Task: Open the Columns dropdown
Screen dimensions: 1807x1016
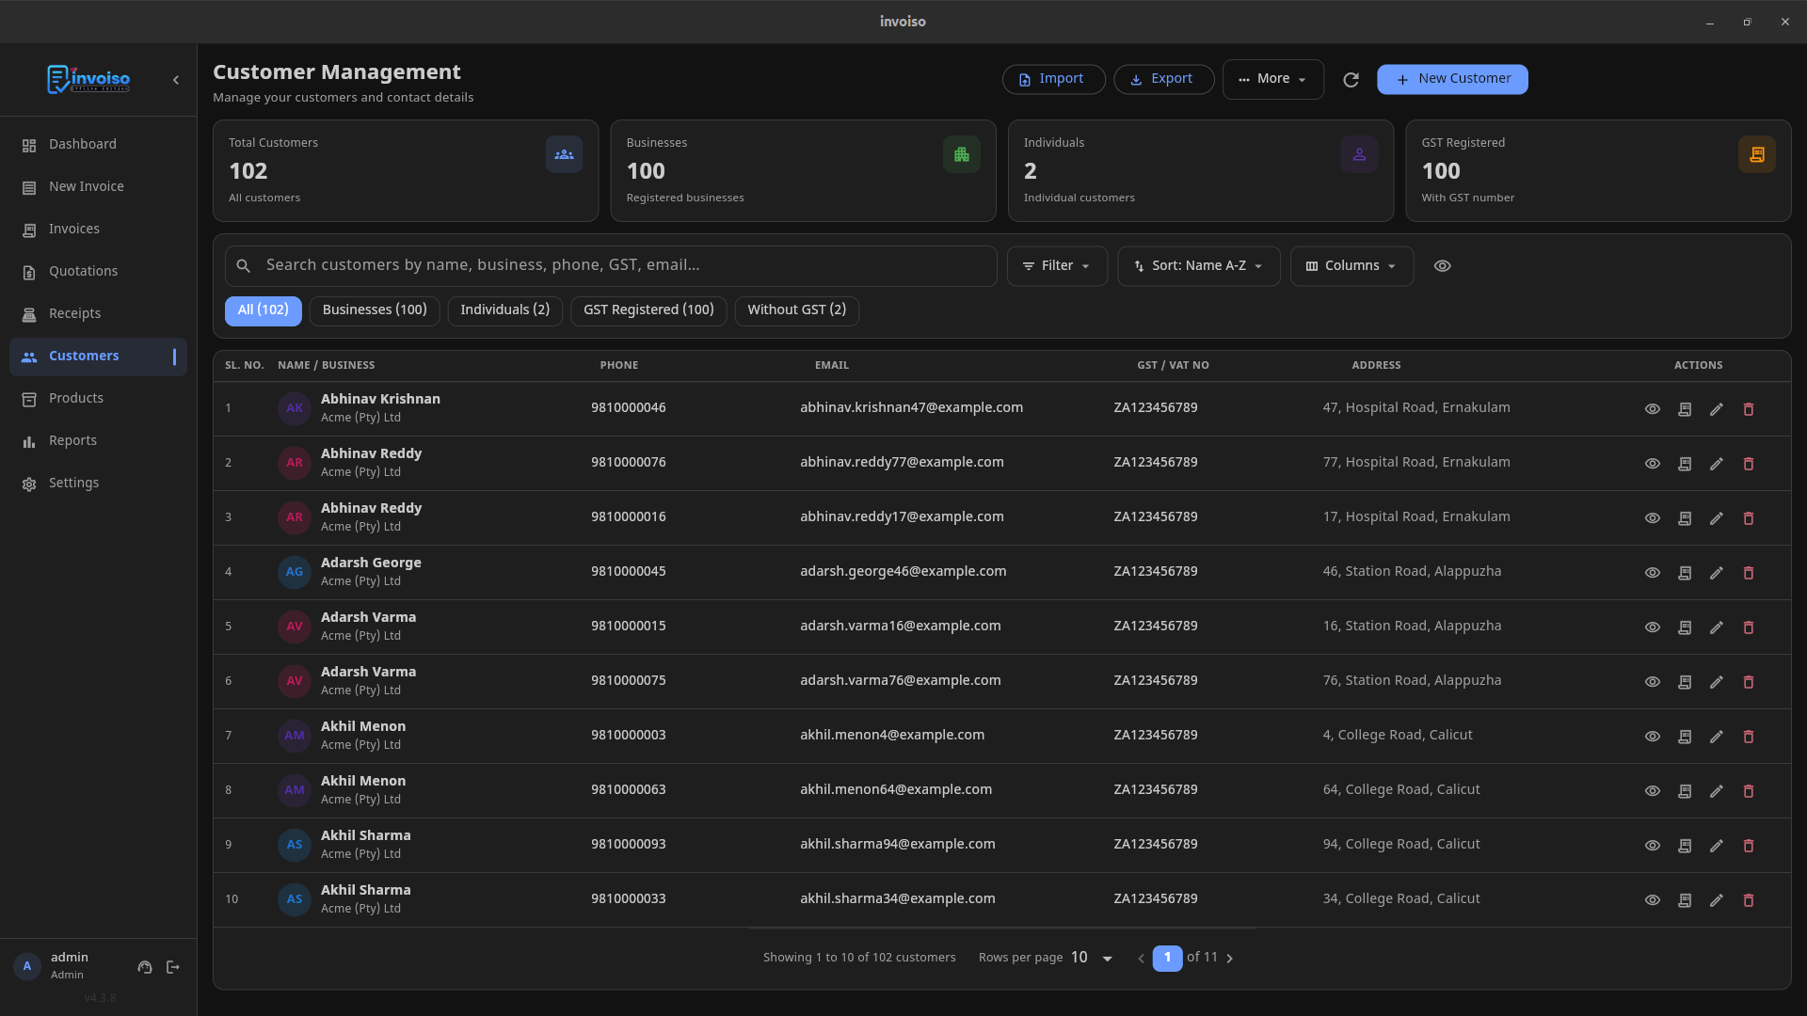Action: pyautogui.click(x=1351, y=266)
